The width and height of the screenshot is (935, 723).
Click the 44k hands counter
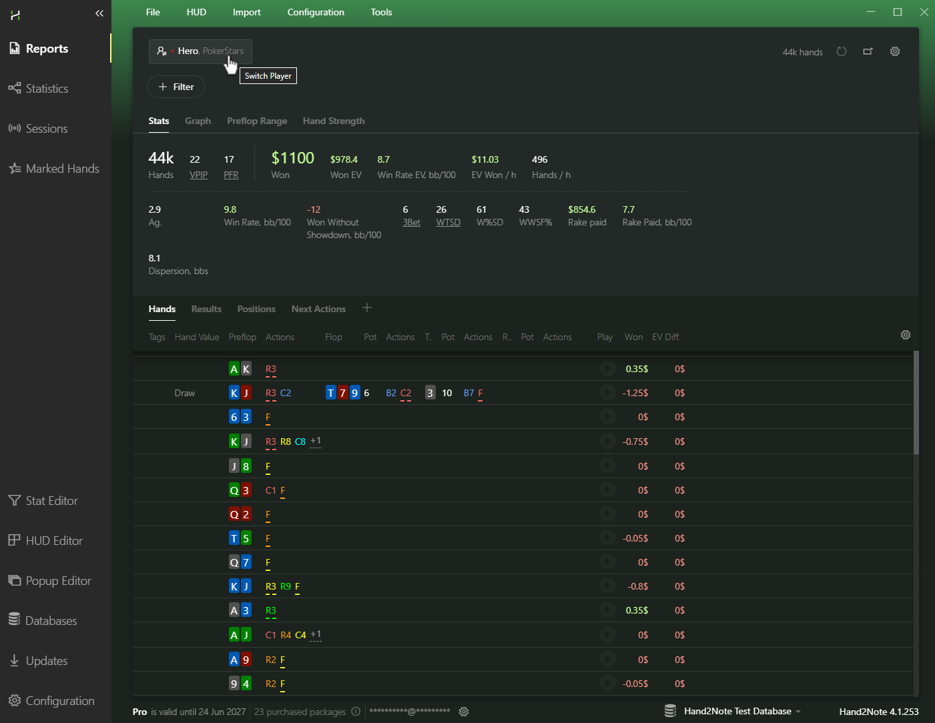(x=803, y=52)
